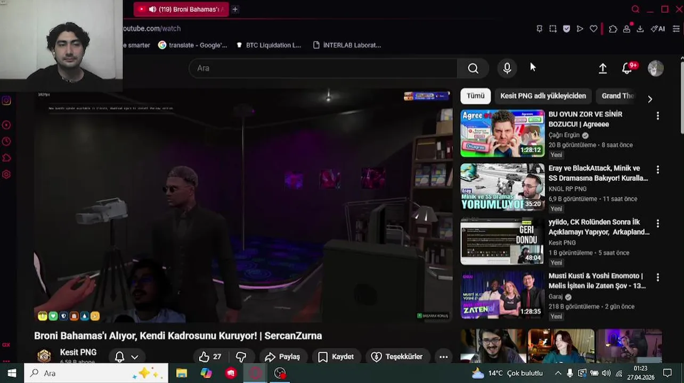
Task: Open OBS recording app in taskbar
Action: [x=280, y=373]
